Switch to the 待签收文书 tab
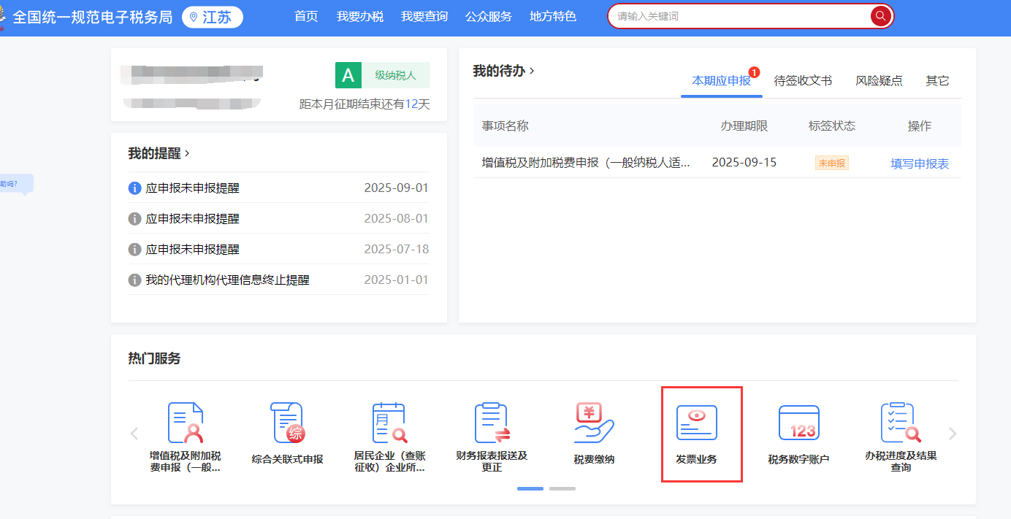The image size is (1011, 519). [x=802, y=80]
